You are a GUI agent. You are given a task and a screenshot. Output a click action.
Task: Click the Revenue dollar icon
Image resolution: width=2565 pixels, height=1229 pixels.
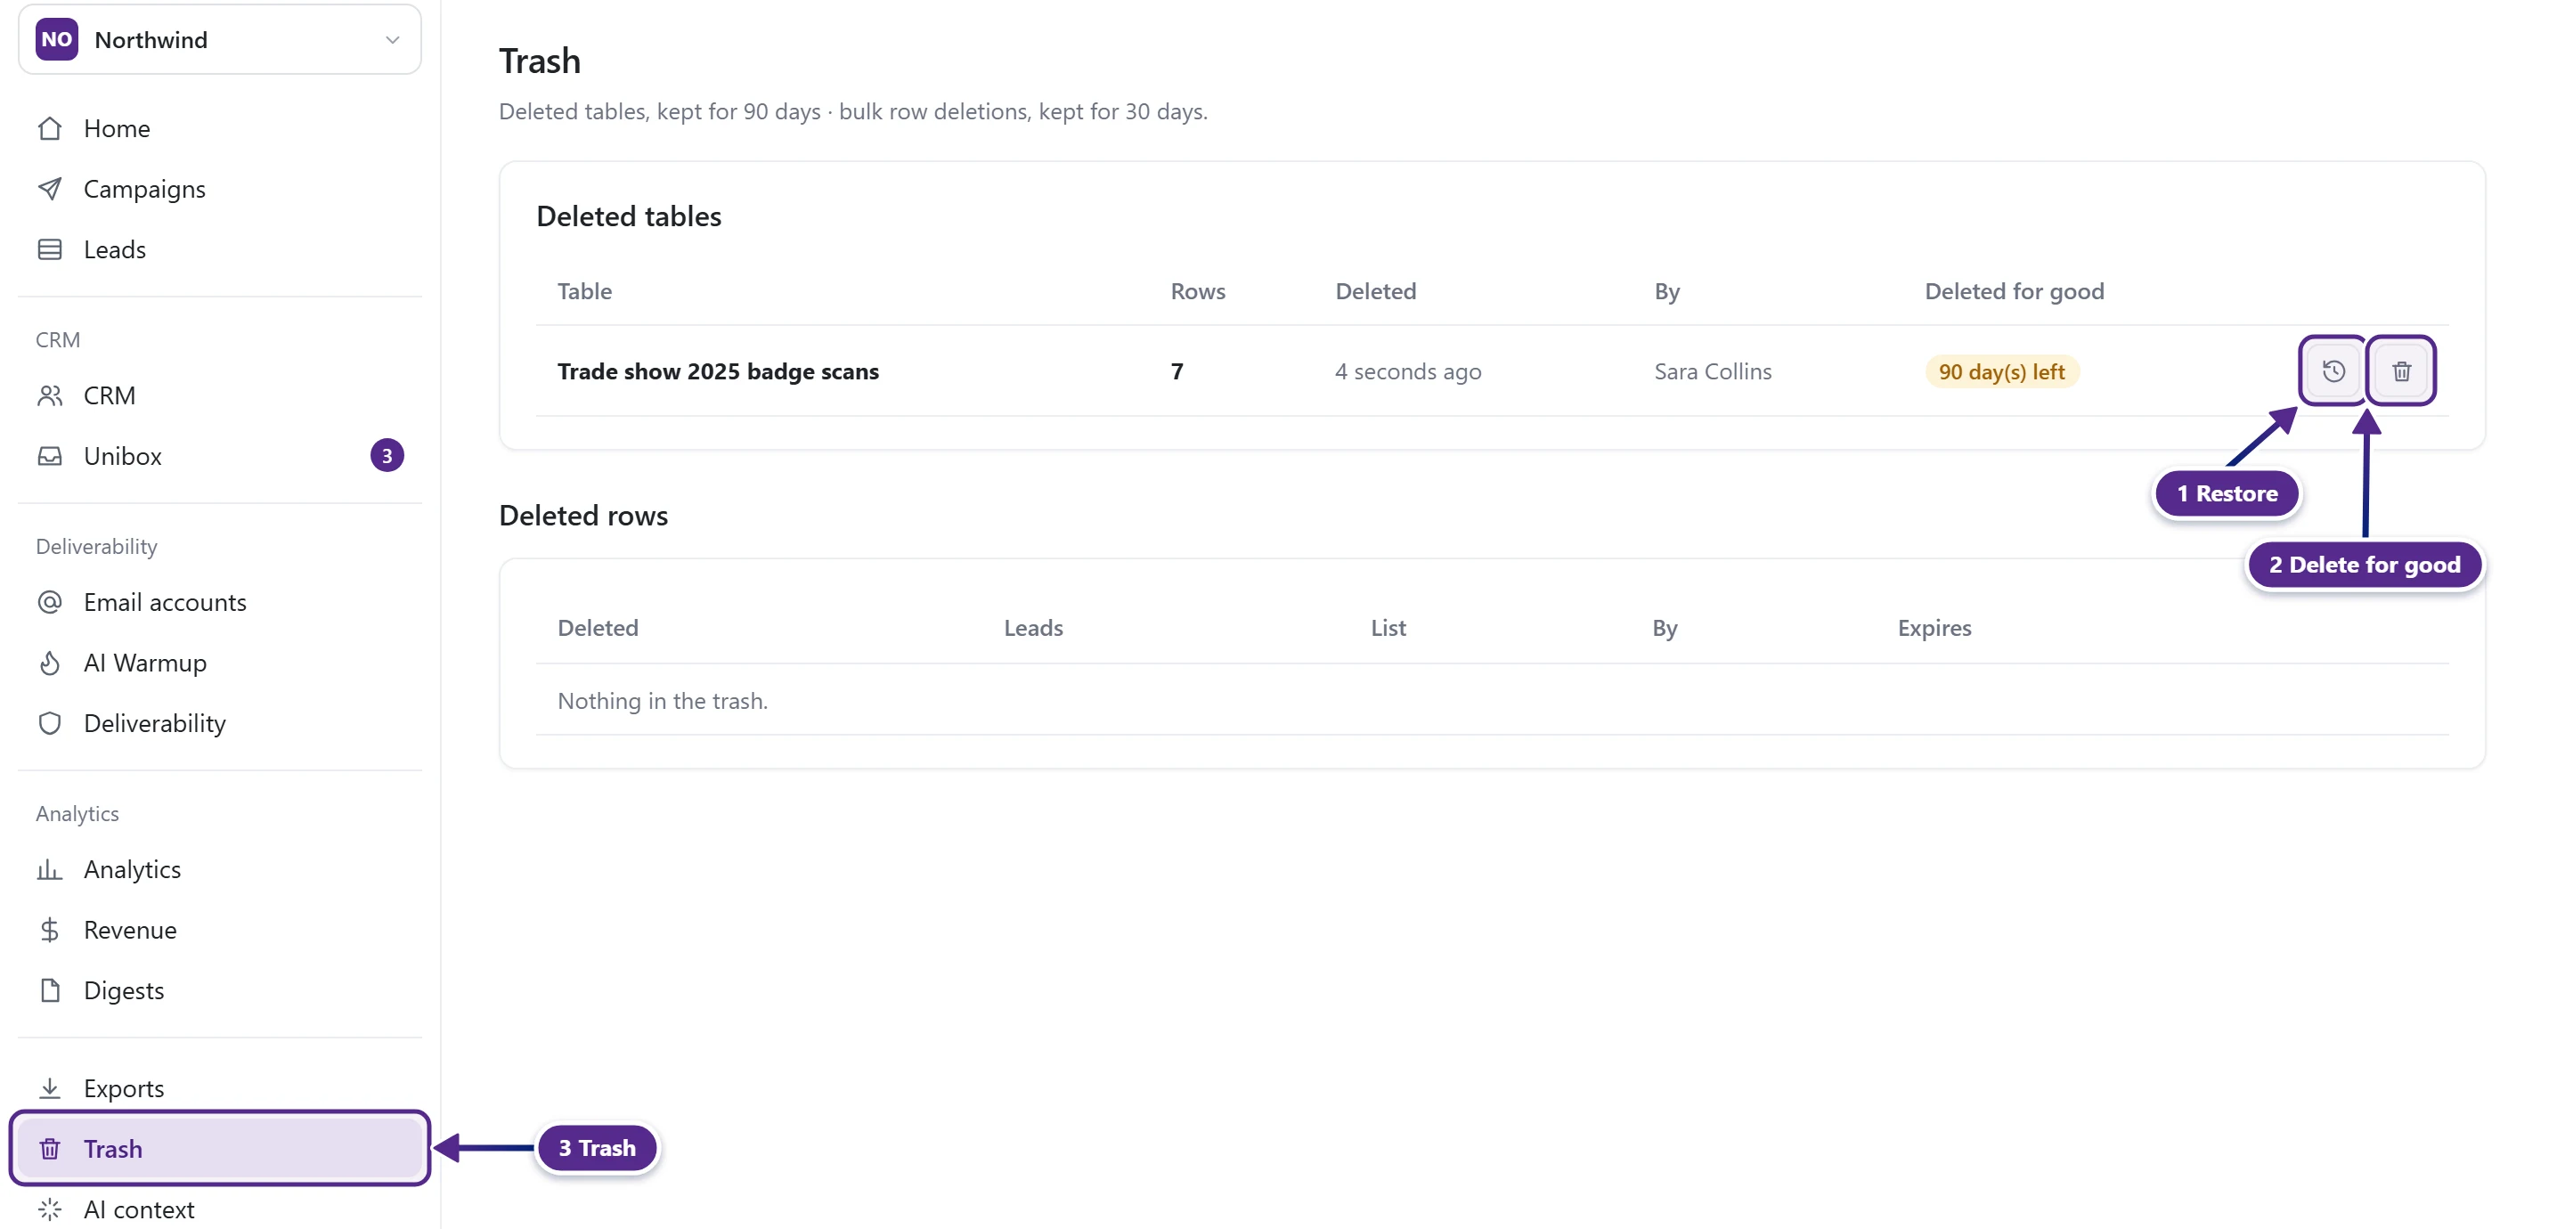pos(50,931)
